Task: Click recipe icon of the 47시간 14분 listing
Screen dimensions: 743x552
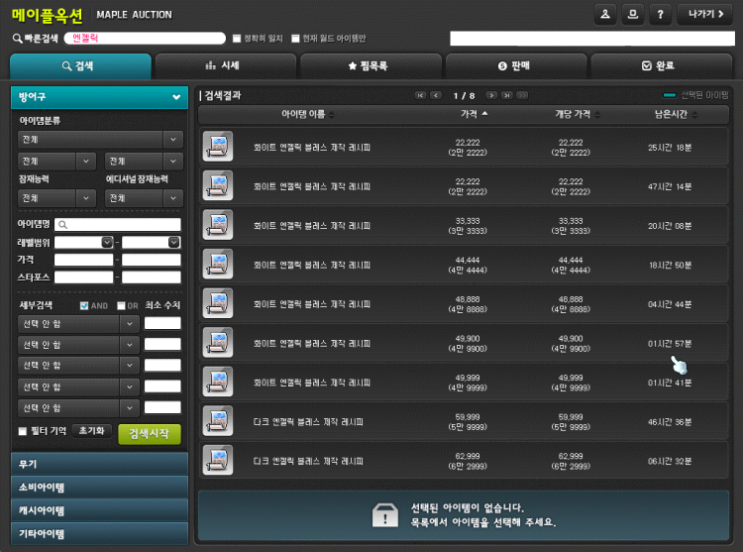Action: point(218,185)
